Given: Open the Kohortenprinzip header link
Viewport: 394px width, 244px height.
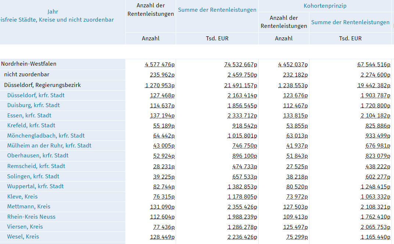Looking at the screenshot, I should [325, 6].
